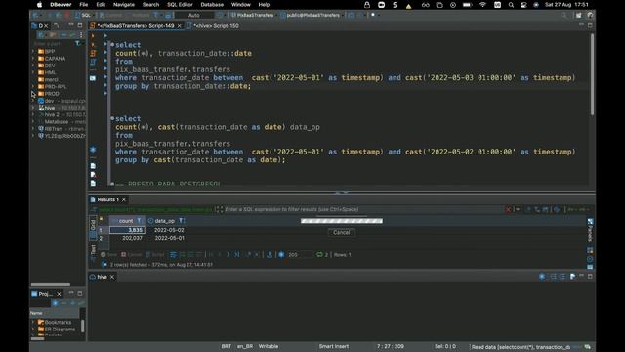This screenshot has height=352, width=625.
Task: Click the export data download icon
Action: (x=270, y=254)
